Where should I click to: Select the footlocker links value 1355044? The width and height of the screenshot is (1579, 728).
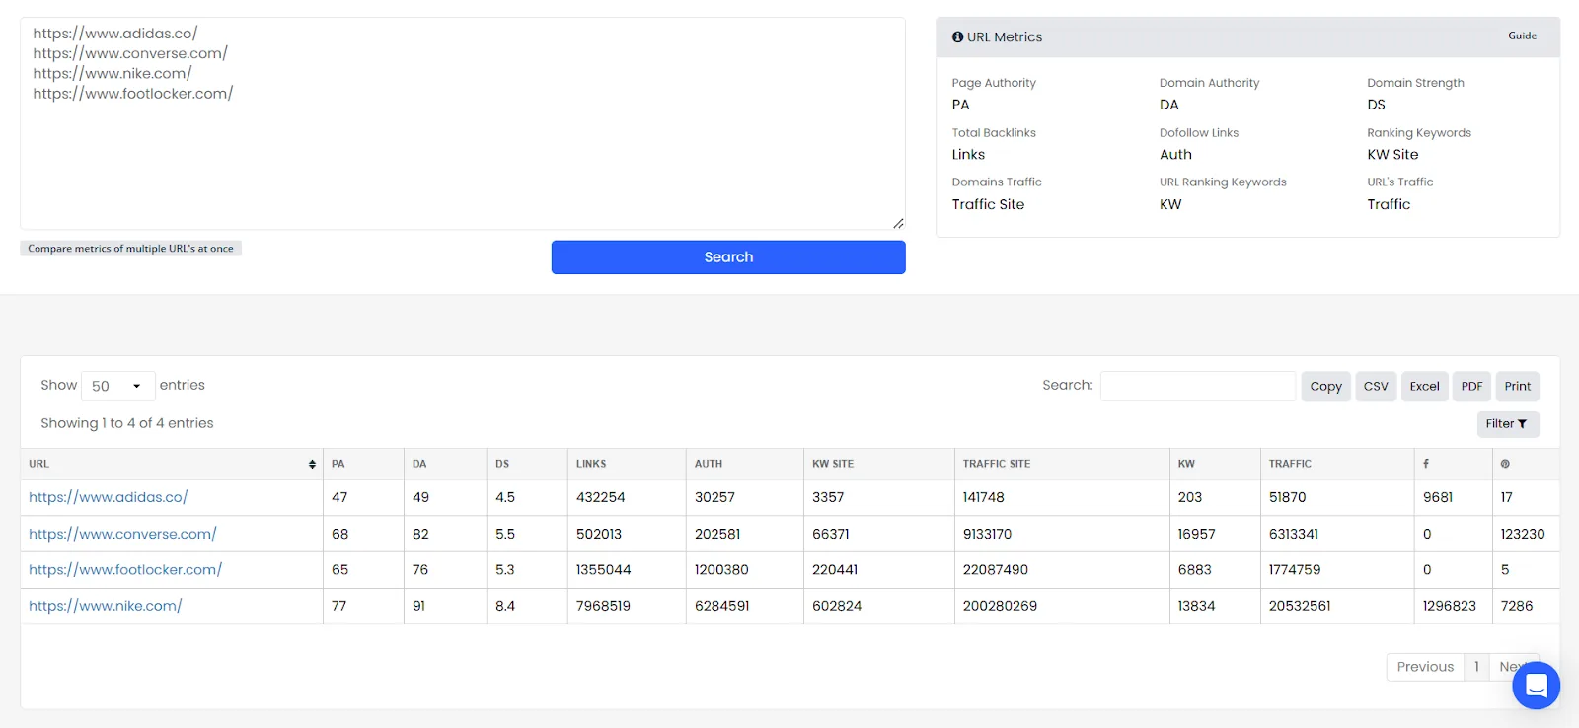(x=603, y=570)
